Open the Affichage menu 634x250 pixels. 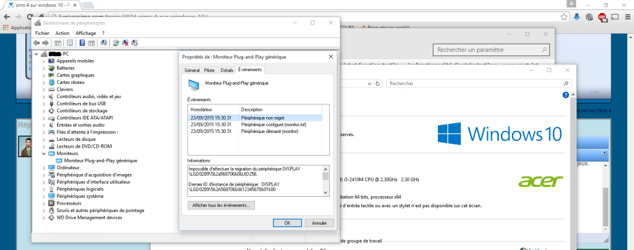86,33
